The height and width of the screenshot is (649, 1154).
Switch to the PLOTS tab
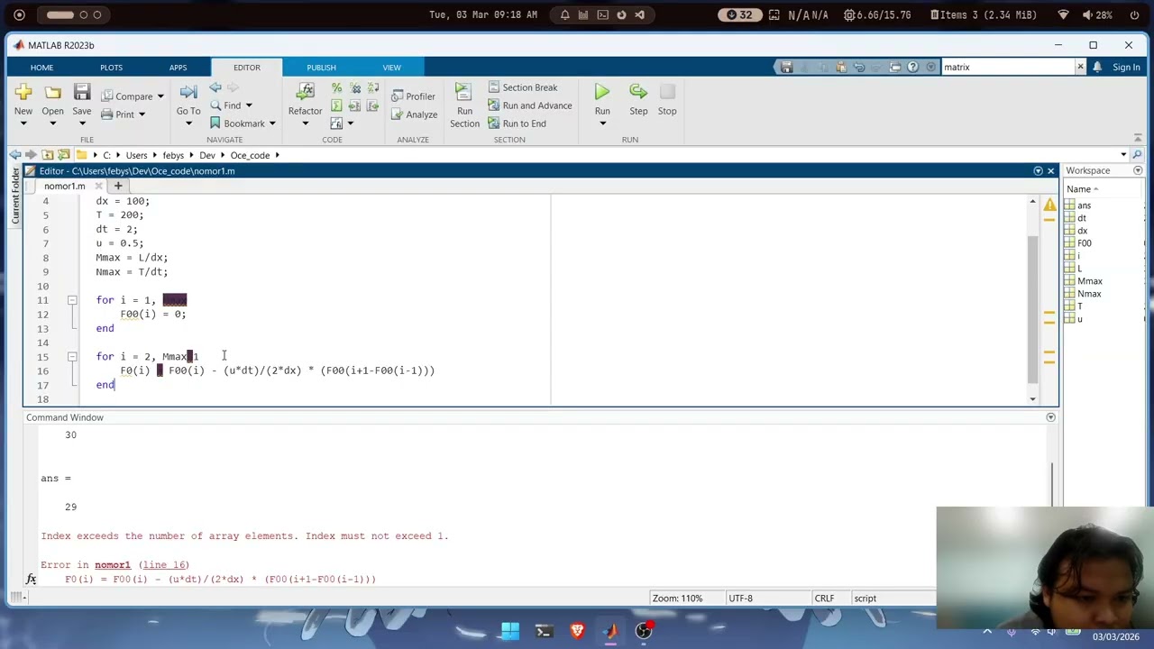tap(111, 68)
